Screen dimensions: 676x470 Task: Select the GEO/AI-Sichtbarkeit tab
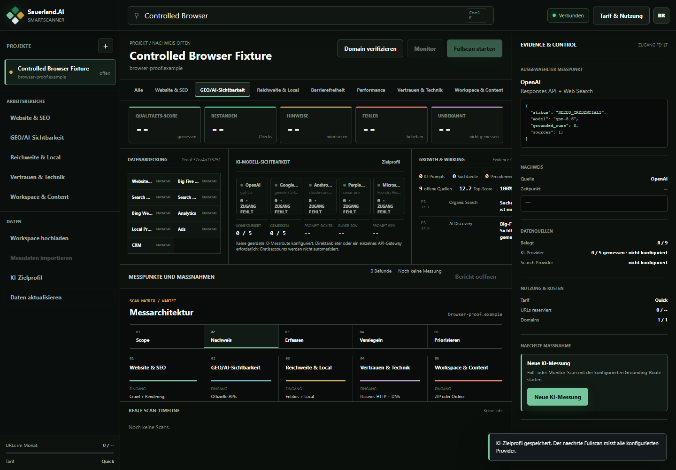point(223,90)
